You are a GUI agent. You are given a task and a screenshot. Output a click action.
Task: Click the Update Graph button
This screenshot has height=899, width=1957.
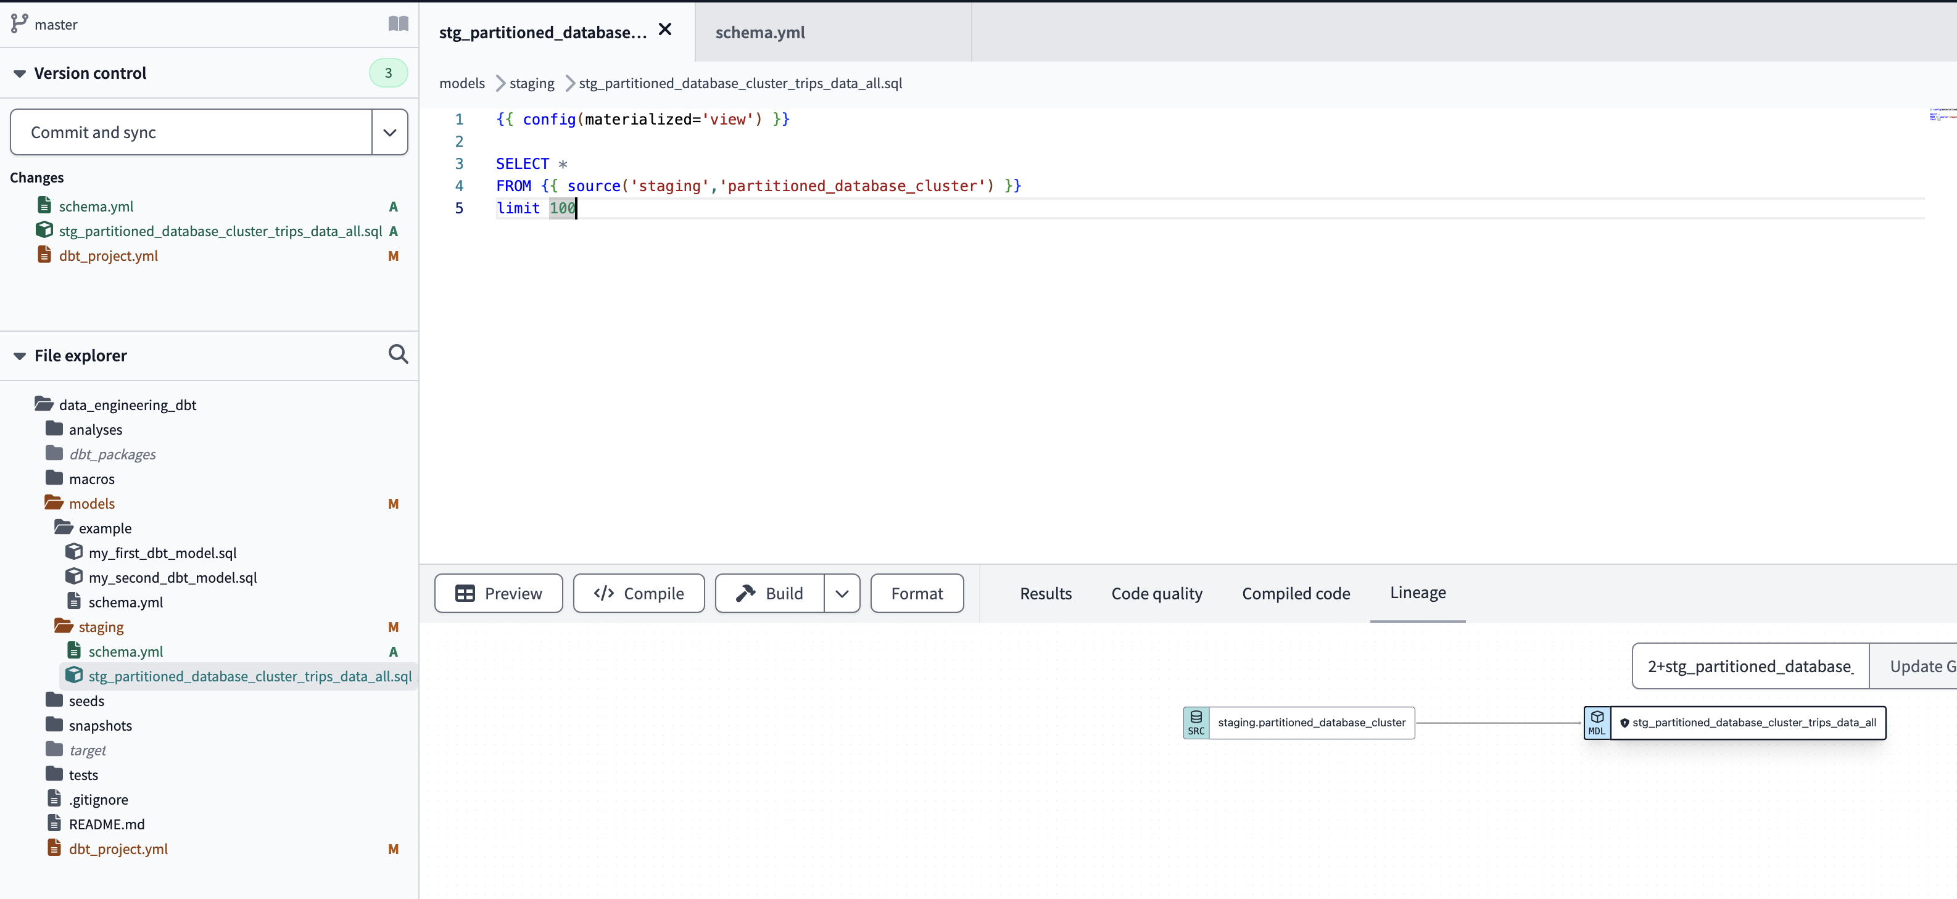tap(1913, 667)
